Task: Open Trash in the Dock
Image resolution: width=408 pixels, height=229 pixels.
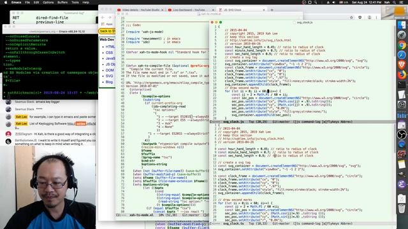Action: 402,209
